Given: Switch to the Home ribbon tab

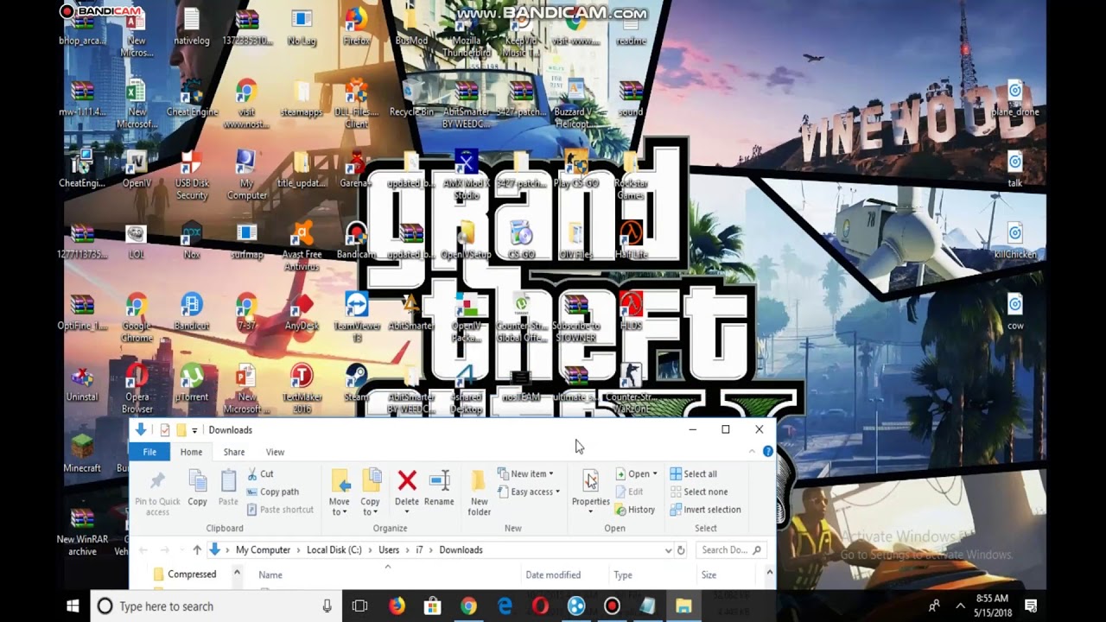Looking at the screenshot, I should coord(191,452).
